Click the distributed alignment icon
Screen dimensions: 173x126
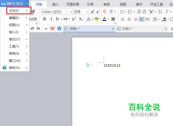pos(147,19)
